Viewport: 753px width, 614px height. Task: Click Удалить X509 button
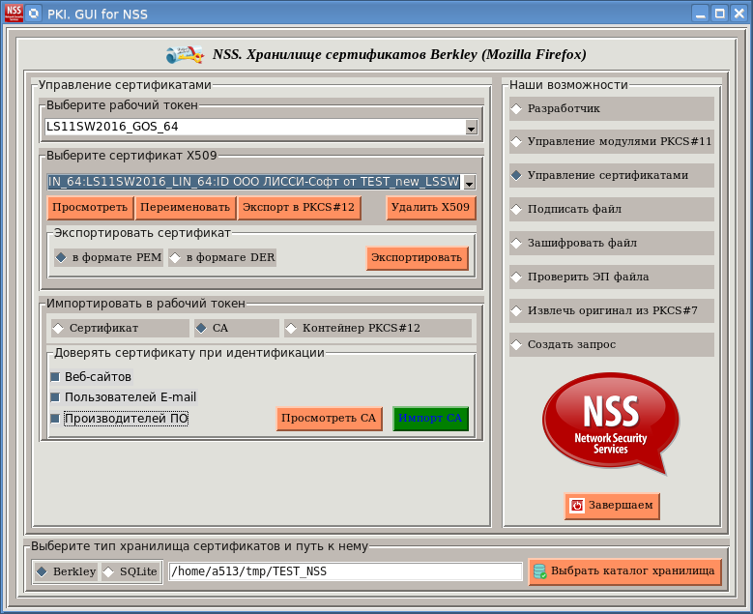click(x=430, y=207)
